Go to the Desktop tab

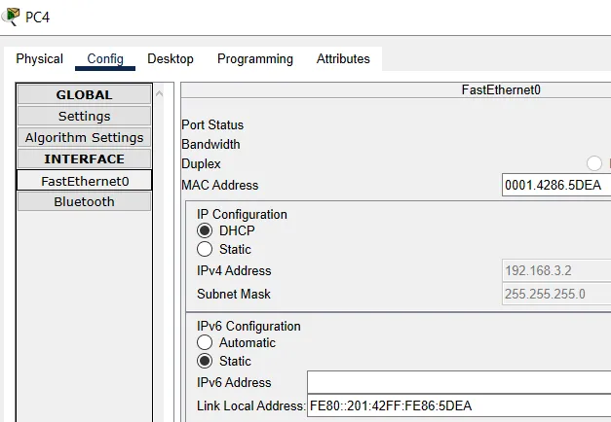coord(171,59)
